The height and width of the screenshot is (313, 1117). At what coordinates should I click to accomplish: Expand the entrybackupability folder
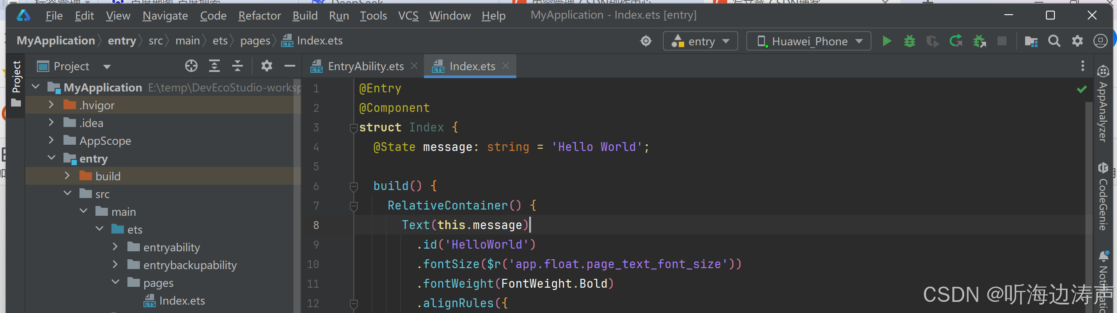tap(115, 265)
